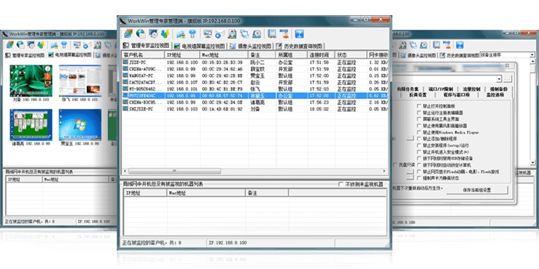Tick the 禁止开机进入安全模式 checkbox
Viewport: 539px width, 269px height.
point(419,152)
